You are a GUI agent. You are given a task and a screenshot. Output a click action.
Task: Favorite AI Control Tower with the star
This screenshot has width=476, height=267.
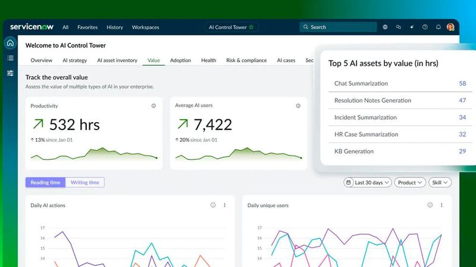(251, 27)
